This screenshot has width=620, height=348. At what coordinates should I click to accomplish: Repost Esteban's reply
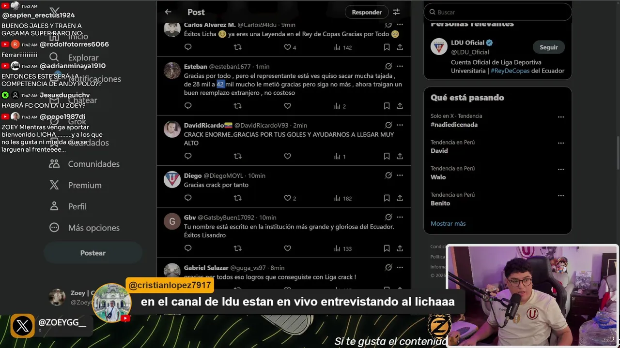pyautogui.click(x=237, y=106)
